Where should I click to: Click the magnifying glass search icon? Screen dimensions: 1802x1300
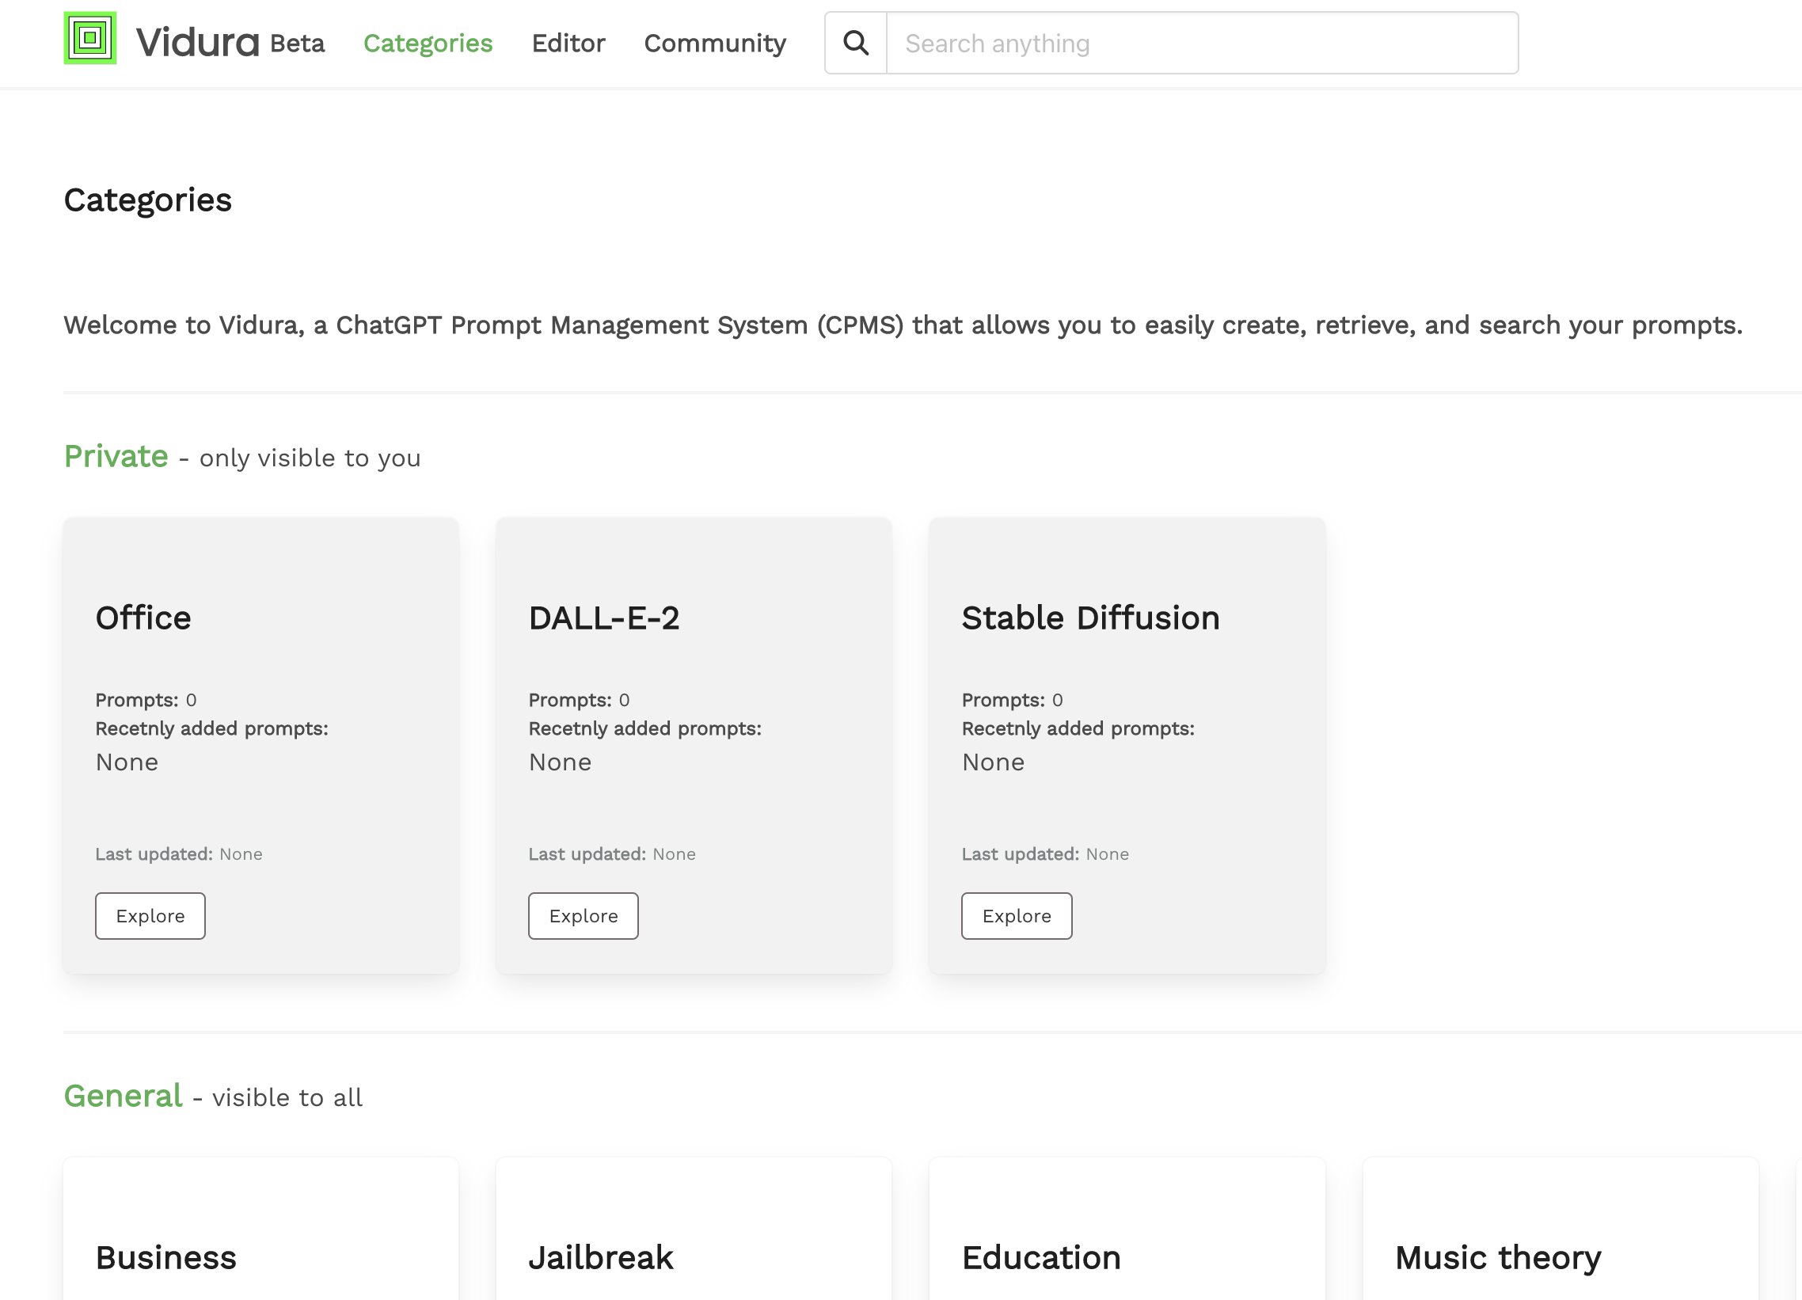(856, 43)
